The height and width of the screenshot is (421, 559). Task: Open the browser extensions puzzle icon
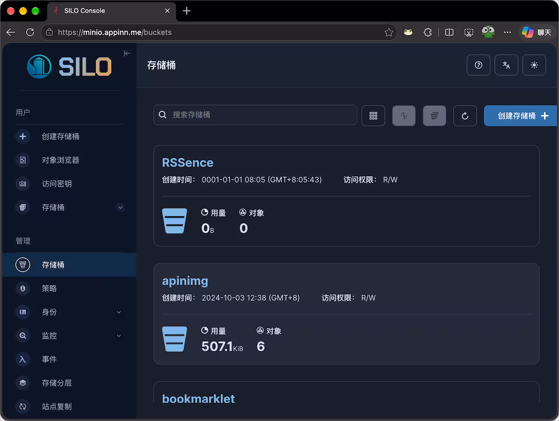(428, 32)
